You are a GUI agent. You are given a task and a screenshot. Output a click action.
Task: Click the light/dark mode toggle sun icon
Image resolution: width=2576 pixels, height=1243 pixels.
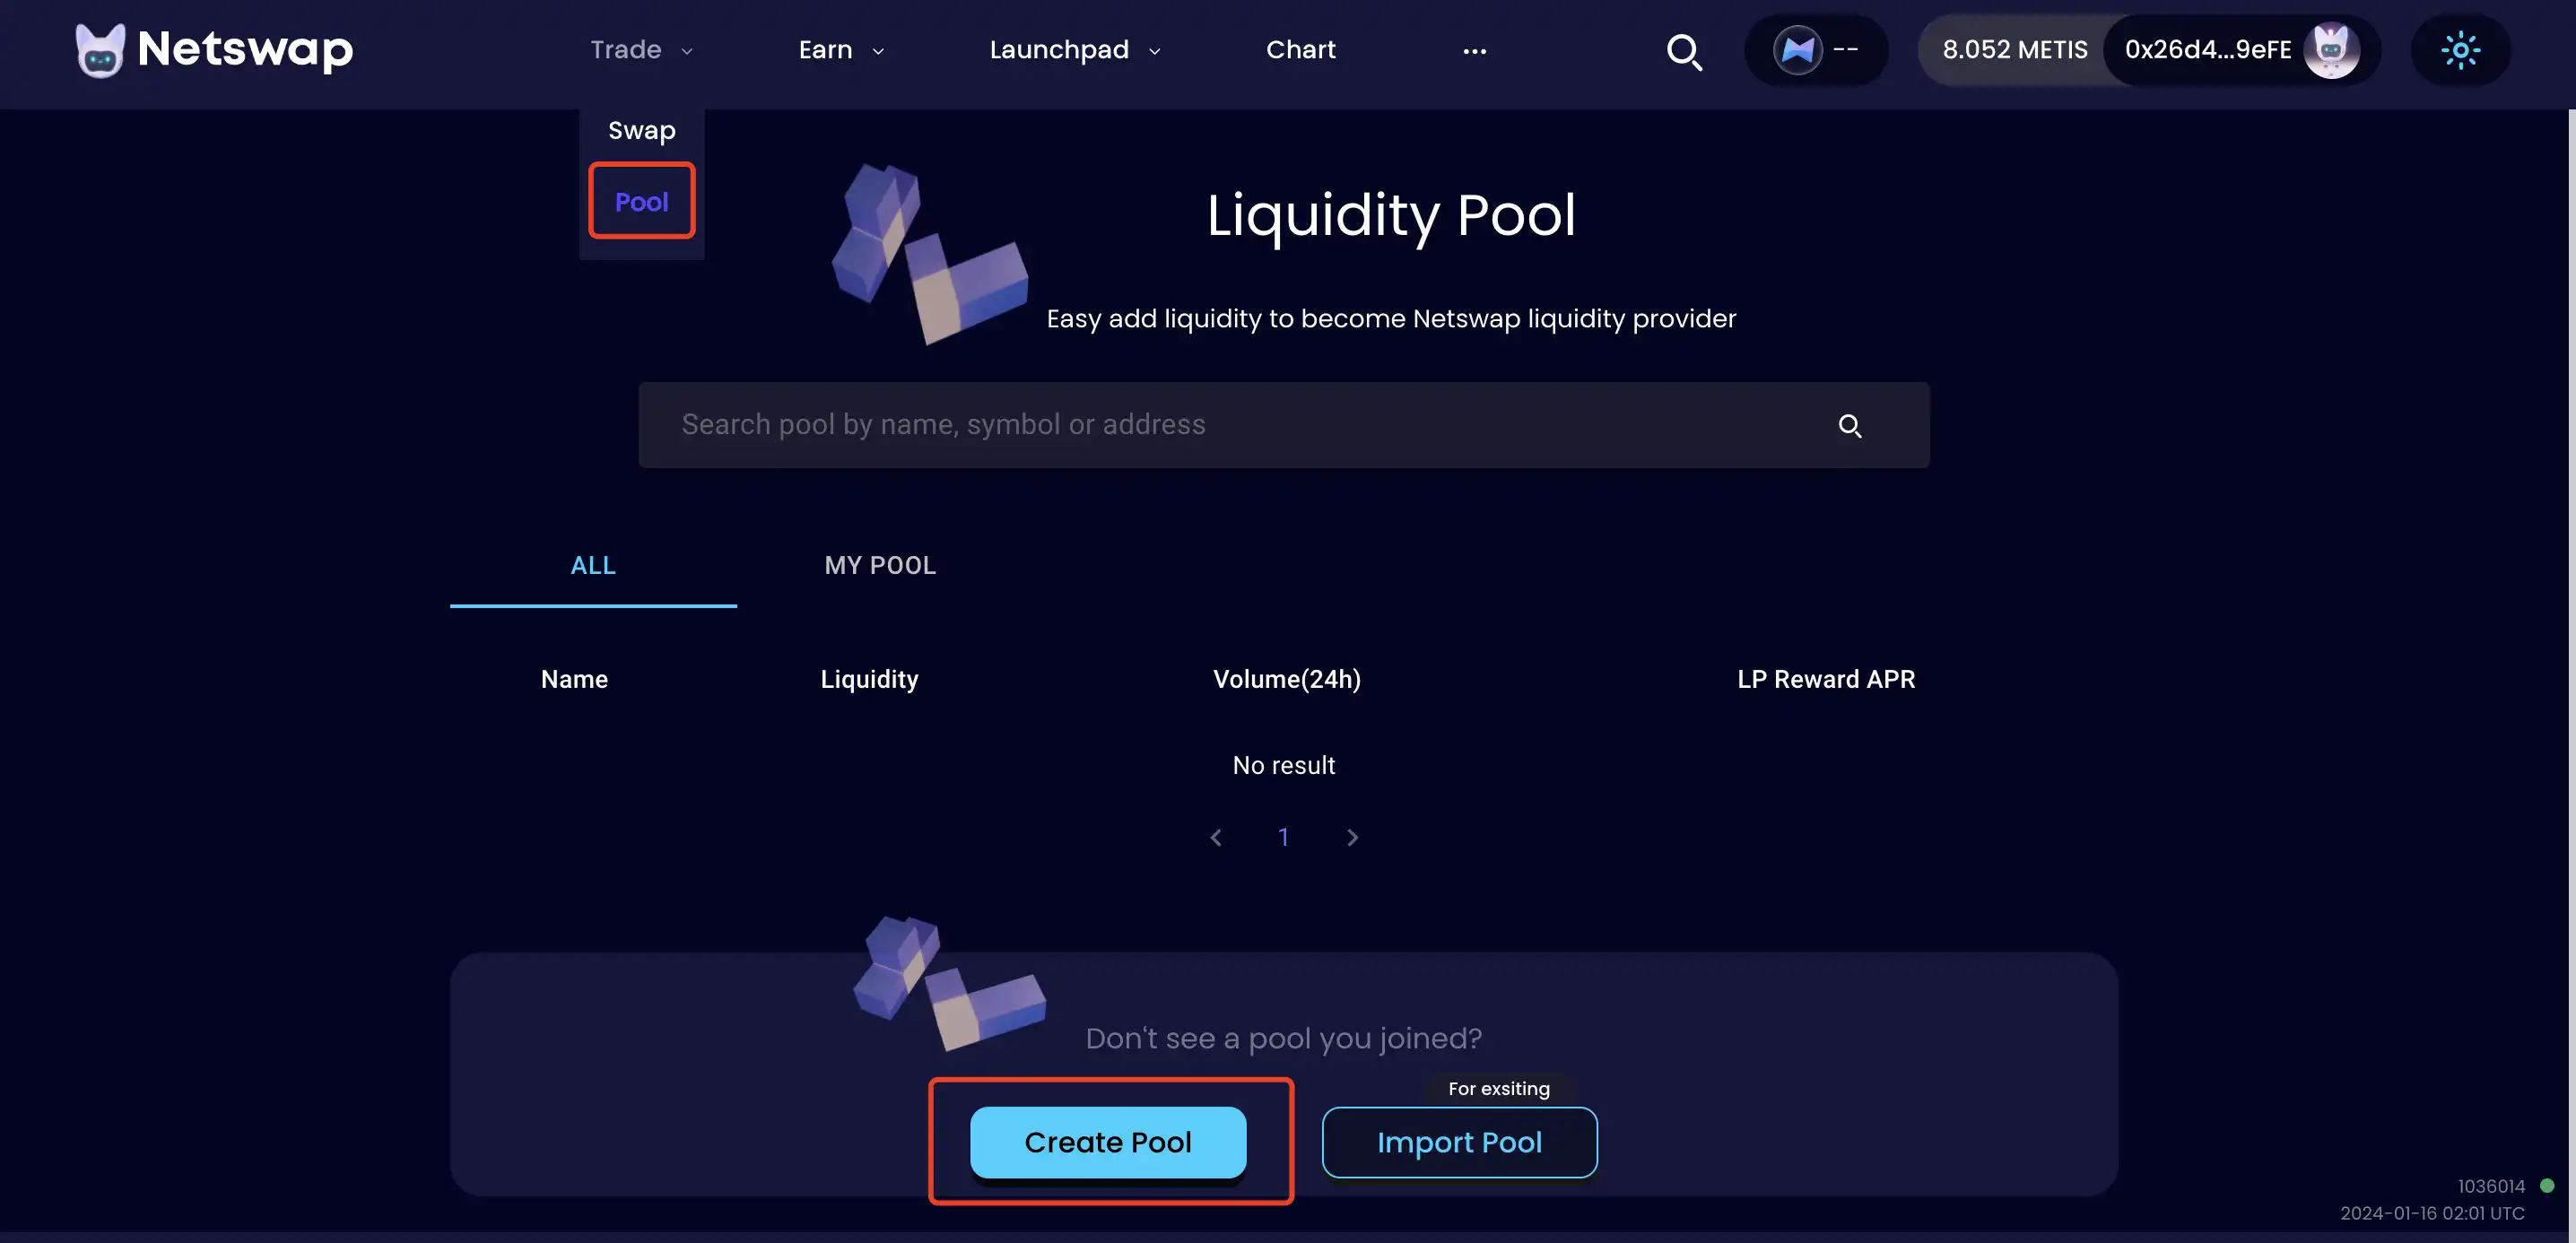click(2461, 49)
